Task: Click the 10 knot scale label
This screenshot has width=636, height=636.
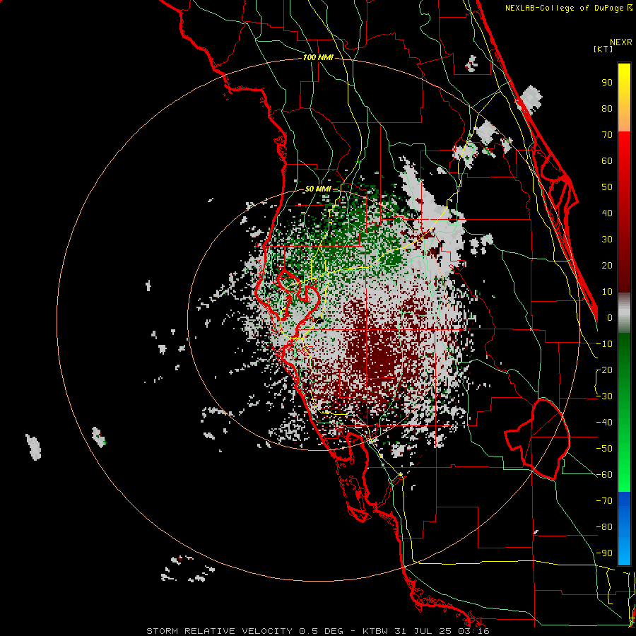Action: [x=607, y=292]
